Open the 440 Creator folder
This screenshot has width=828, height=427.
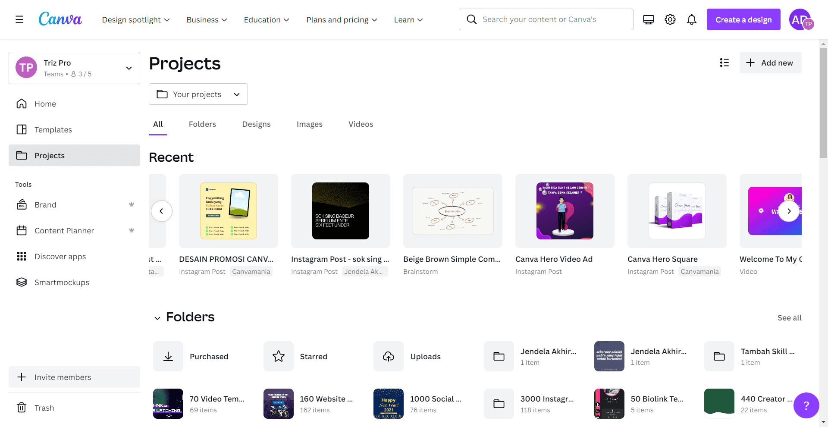pos(749,404)
